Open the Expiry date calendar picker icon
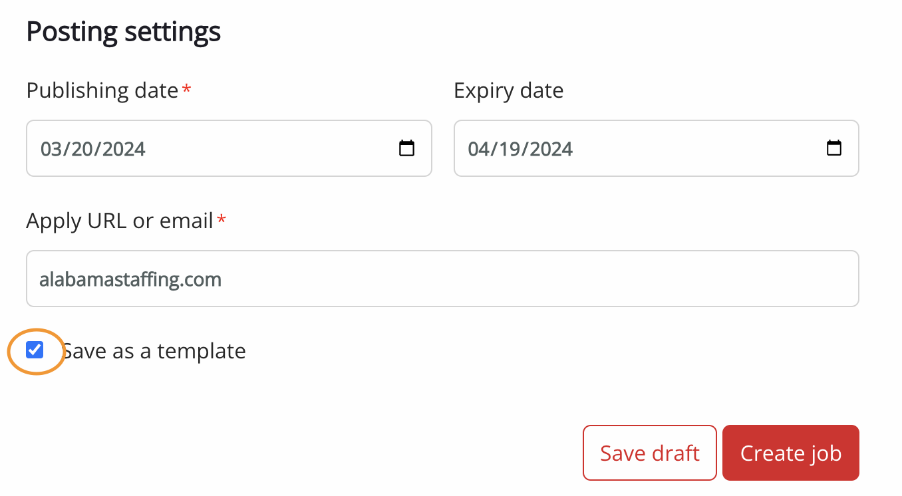902x496 pixels. coord(833,148)
